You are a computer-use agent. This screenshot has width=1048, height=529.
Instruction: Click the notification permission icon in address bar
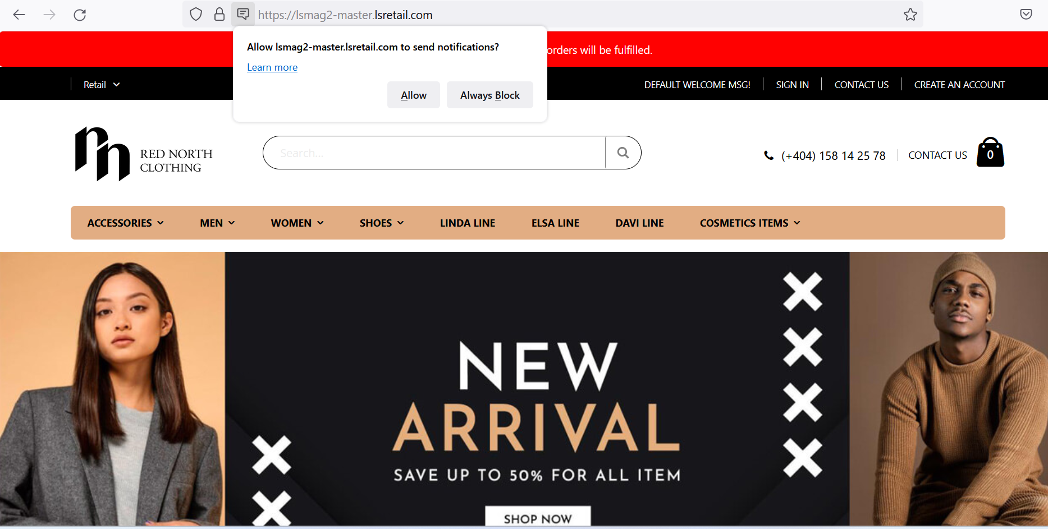[243, 14]
